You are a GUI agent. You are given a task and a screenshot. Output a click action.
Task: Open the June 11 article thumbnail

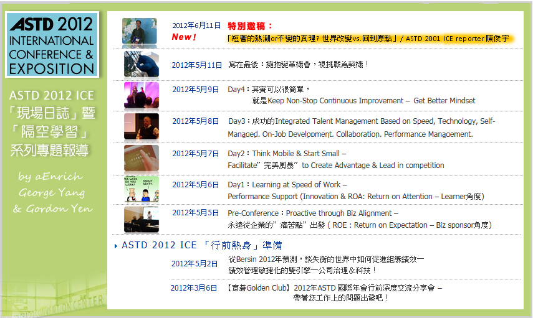140,32
